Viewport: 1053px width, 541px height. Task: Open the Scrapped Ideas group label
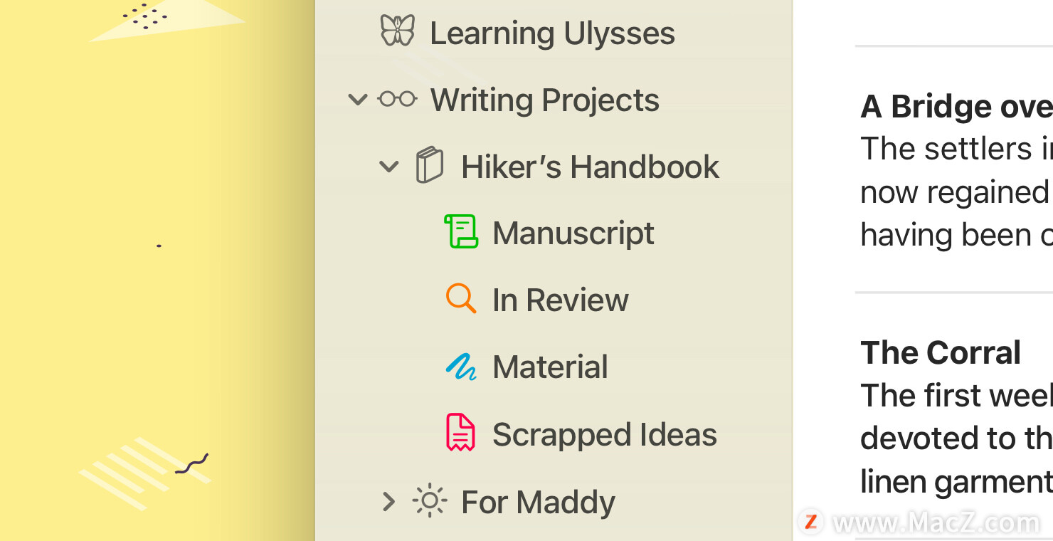(605, 434)
